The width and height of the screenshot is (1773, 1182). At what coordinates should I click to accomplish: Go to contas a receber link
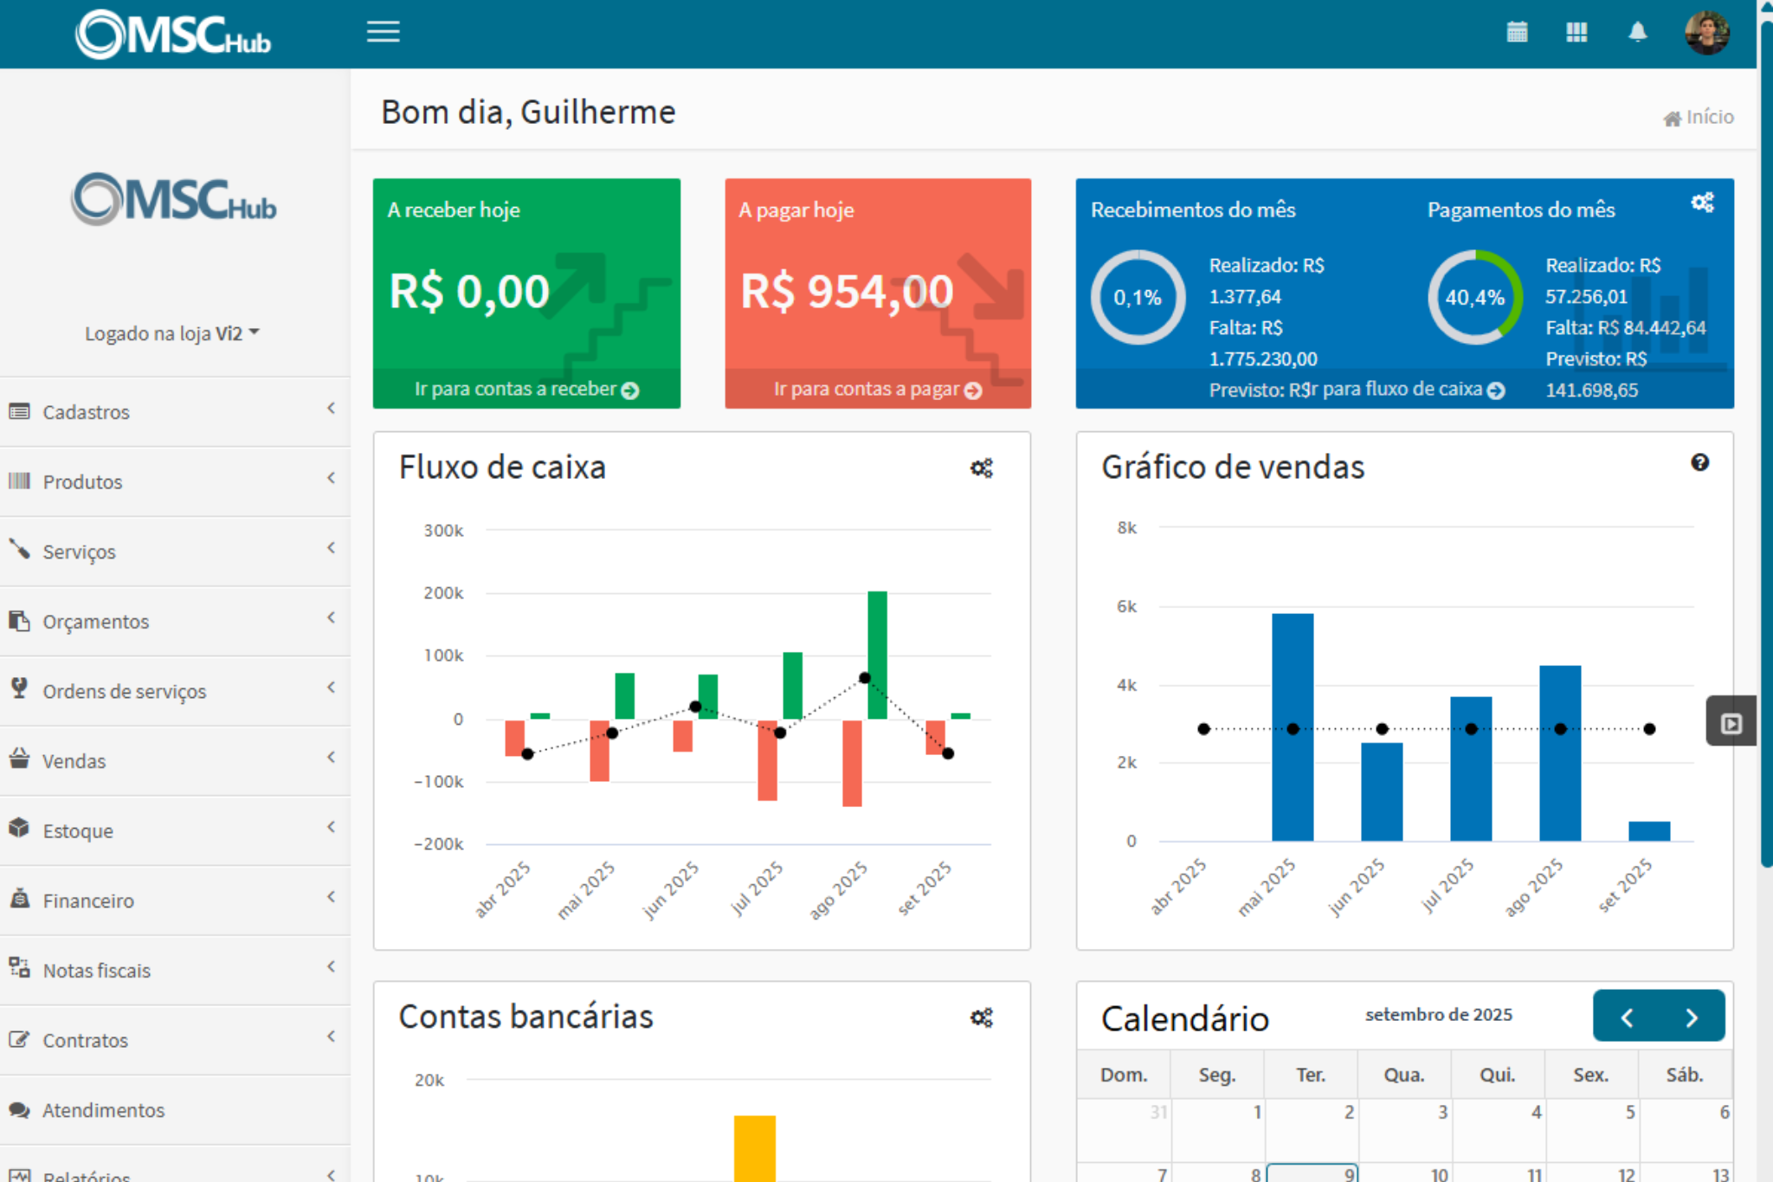pyautogui.click(x=526, y=390)
